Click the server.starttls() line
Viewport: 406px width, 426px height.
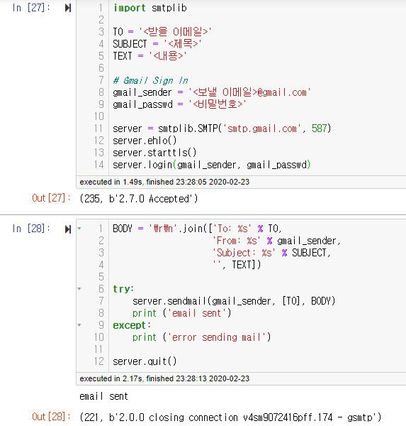(x=154, y=153)
